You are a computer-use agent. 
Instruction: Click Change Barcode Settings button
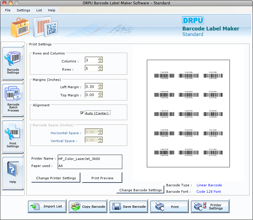coord(140,190)
